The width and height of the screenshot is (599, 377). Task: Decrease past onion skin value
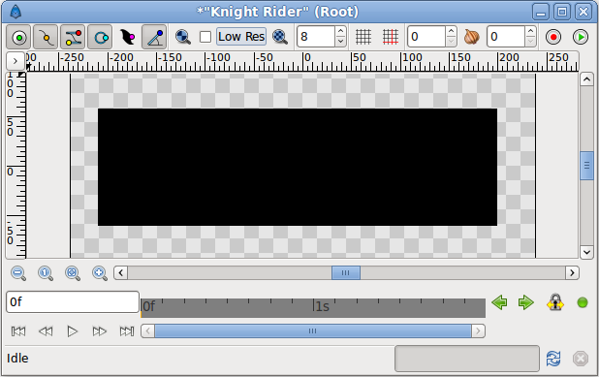tap(451, 42)
